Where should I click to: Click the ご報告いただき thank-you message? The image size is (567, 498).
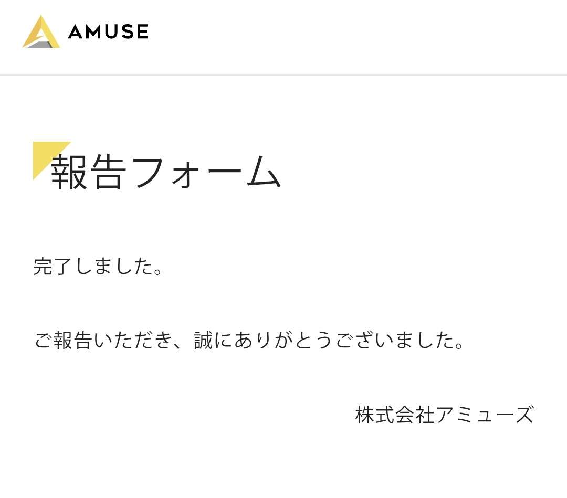pos(249,340)
